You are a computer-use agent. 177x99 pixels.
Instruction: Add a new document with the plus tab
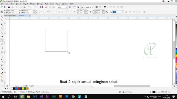pyautogui.click(x=30, y=16)
